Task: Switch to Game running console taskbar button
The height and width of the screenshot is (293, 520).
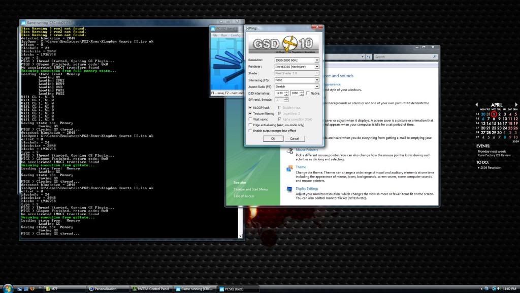Action: click(195, 289)
